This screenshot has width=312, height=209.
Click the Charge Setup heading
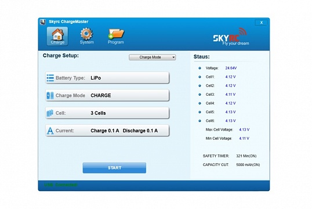(61, 56)
